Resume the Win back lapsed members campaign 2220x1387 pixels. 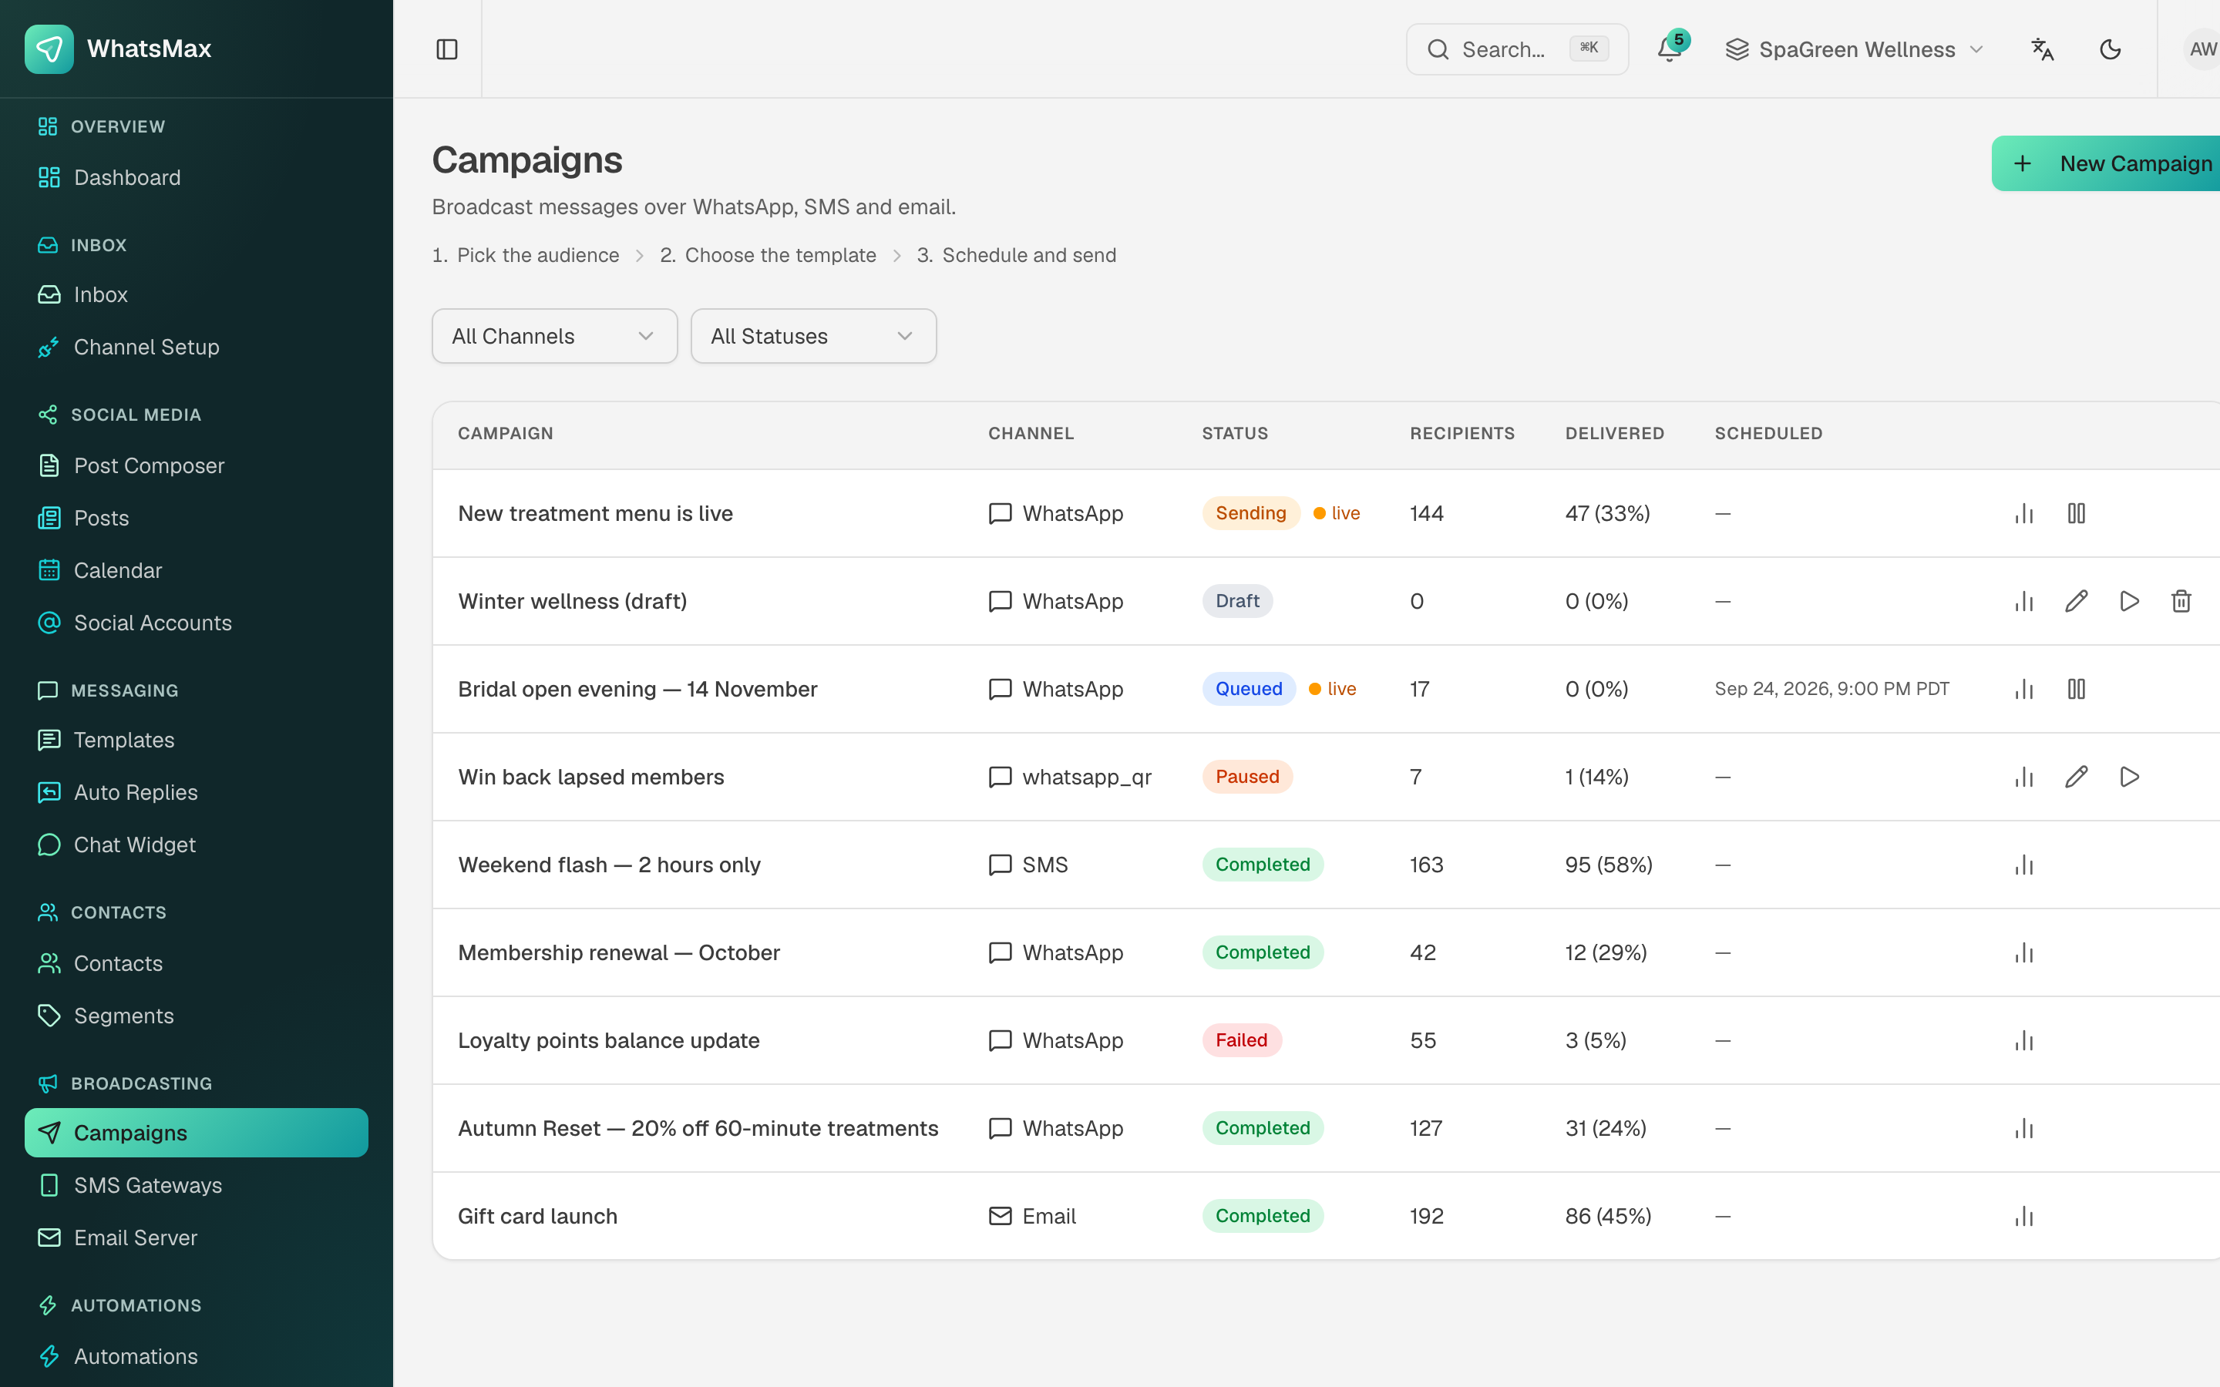point(2129,777)
